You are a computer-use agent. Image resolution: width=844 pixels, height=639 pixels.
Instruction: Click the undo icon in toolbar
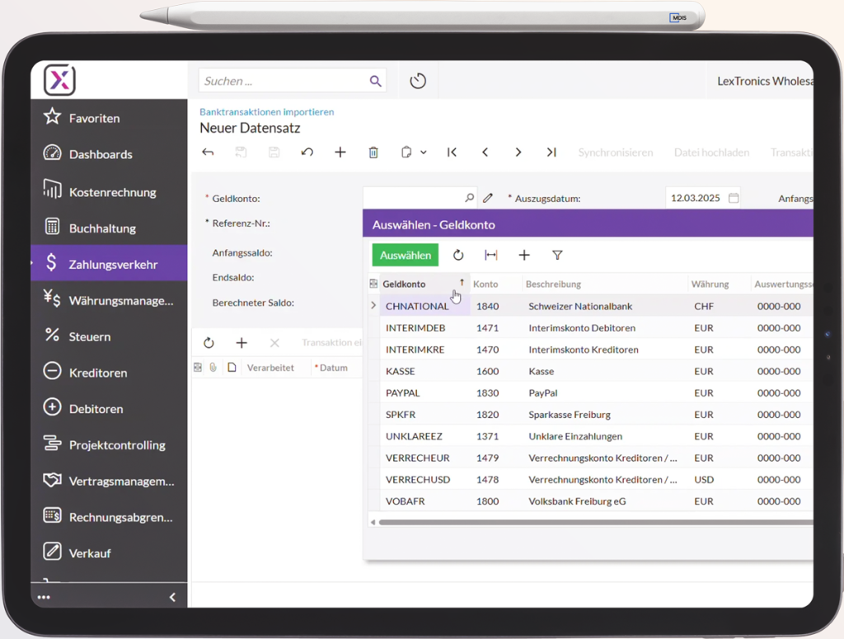click(307, 153)
